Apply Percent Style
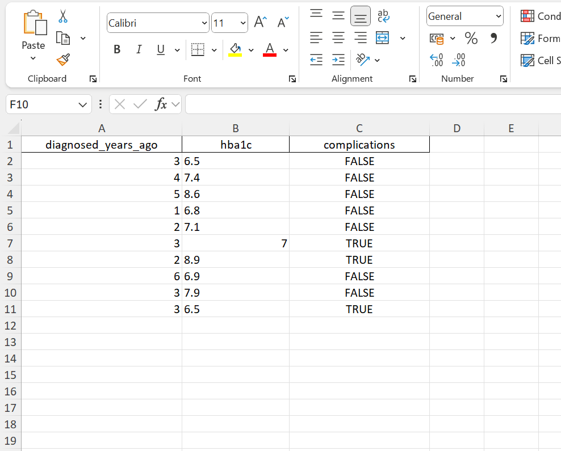This screenshot has height=451, width=561. pos(471,38)
